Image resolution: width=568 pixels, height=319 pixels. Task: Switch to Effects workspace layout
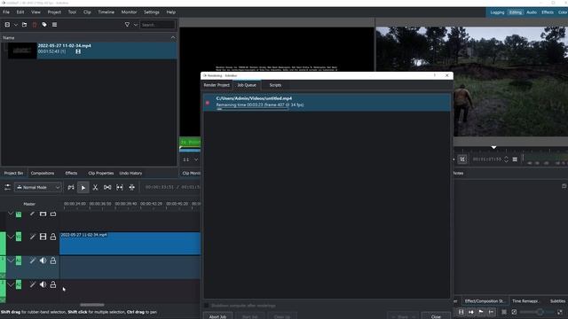click(x=548, y=12)
